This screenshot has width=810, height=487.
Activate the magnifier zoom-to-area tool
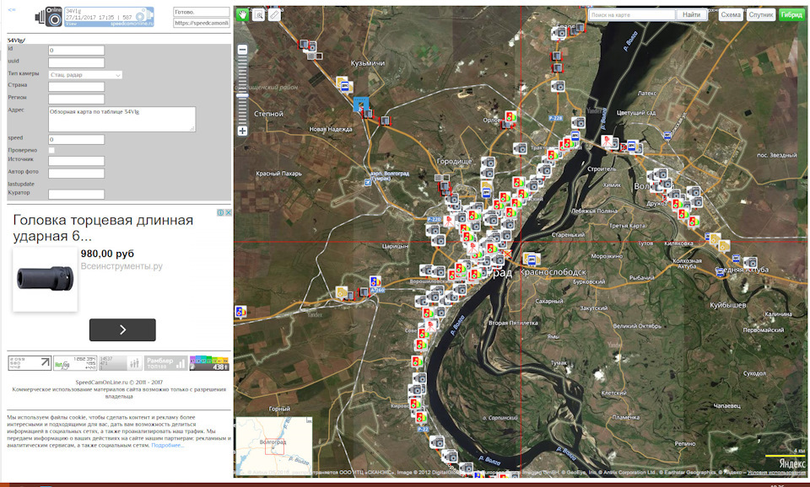[259, 14]
